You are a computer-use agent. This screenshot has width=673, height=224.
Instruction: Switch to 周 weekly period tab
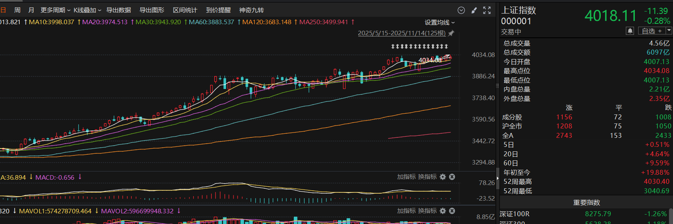(17, 10)
